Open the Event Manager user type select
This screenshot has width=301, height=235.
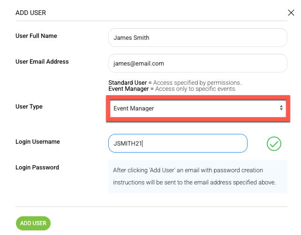coord(198,108)
